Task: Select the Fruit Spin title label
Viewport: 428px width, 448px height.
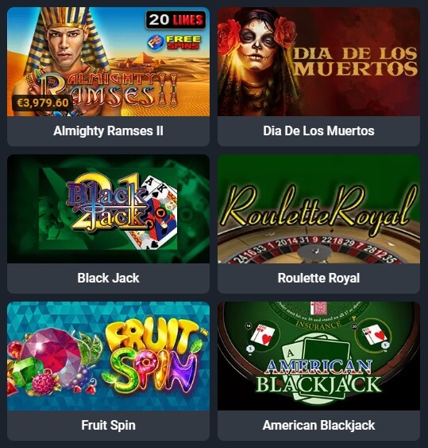Action: 108,425
